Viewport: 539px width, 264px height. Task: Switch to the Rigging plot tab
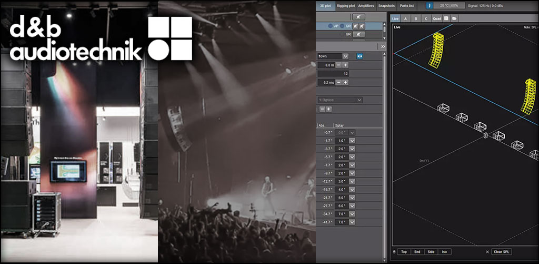[346, 6]
